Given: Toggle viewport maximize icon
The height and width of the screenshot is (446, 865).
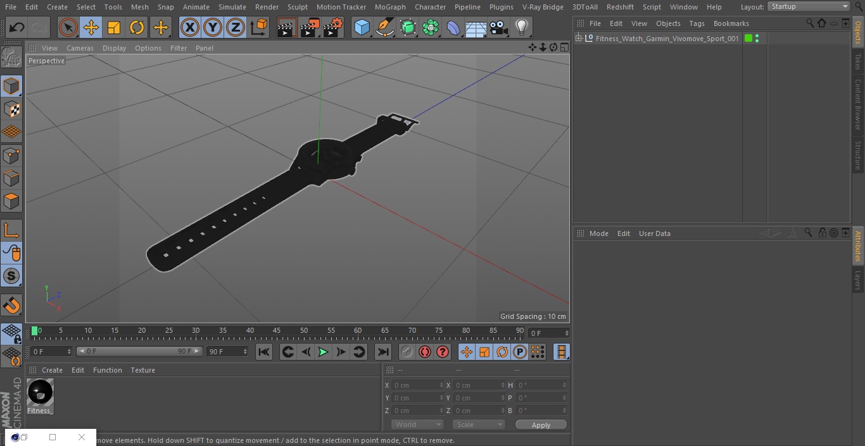Looking at the screenshot, I should [x=564, y=47].
